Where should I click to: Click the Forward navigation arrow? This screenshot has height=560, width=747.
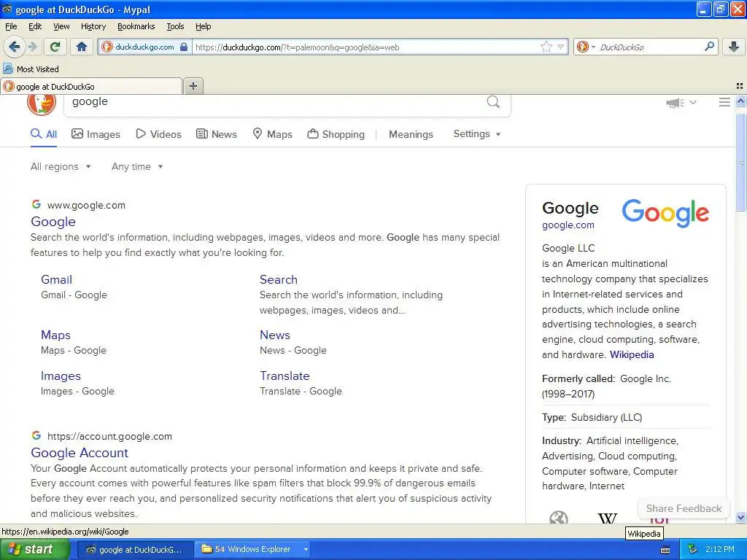pyautogui.click(x=32, y=47)
